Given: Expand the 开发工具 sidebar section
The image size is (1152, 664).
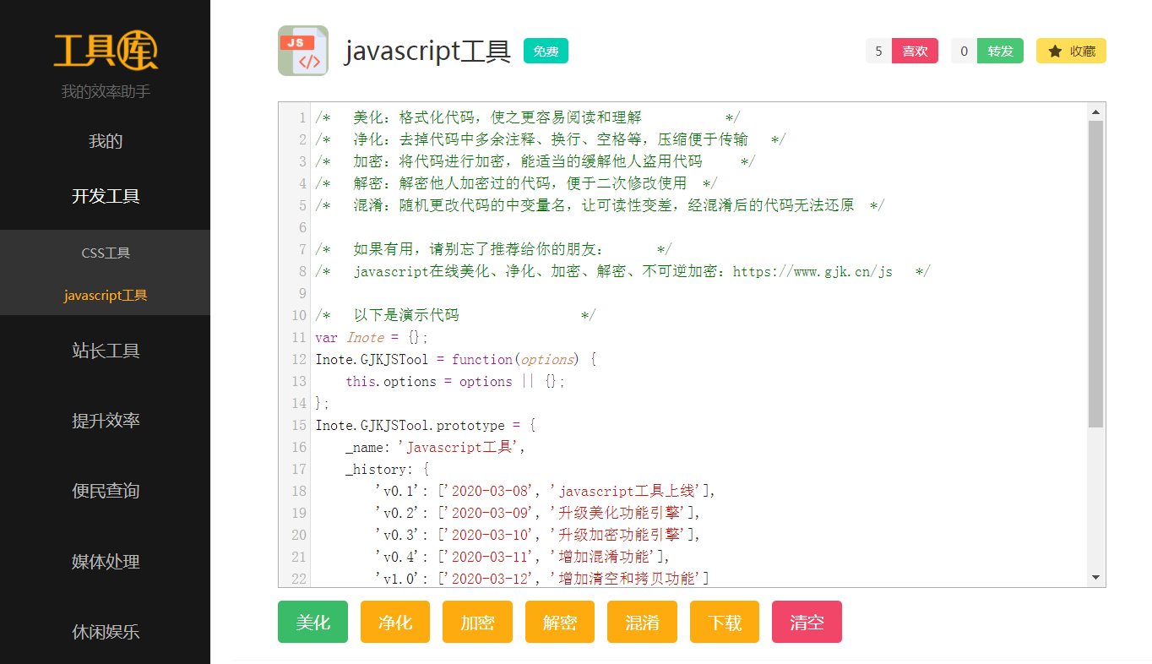Looking at the screenshot, I should 106,196.
